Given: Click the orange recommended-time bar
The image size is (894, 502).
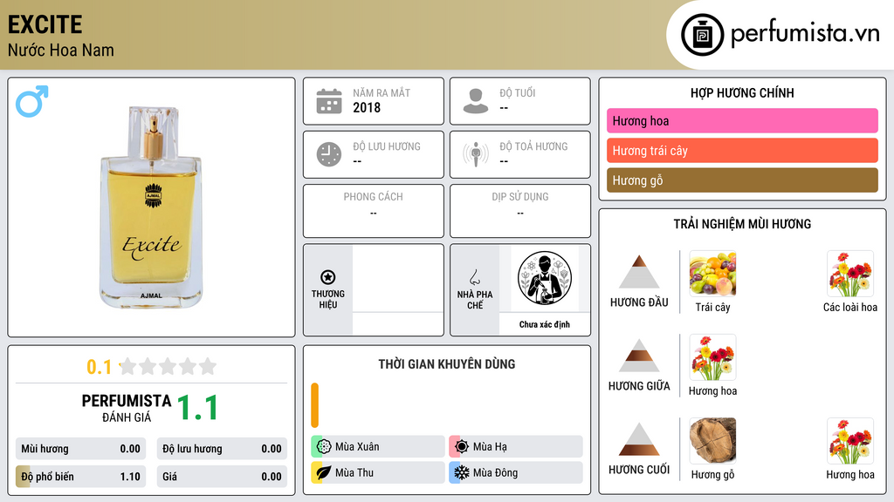Looking at the screenshot, I should pos(314,405).
